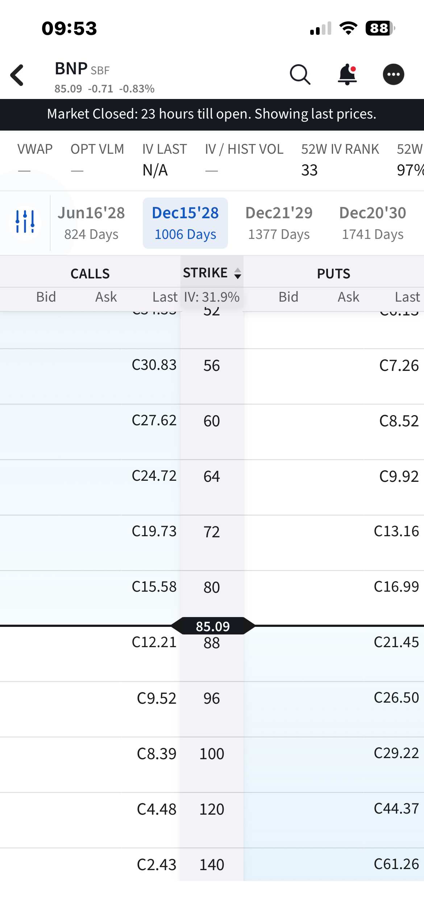Screen dimensions: 424x918
Task: Toggle IV display showing 31.9%
Action: click(212, 297)
